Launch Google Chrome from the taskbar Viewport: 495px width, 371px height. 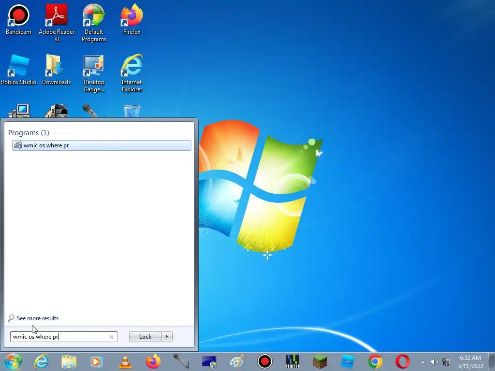tap(375, 361)
